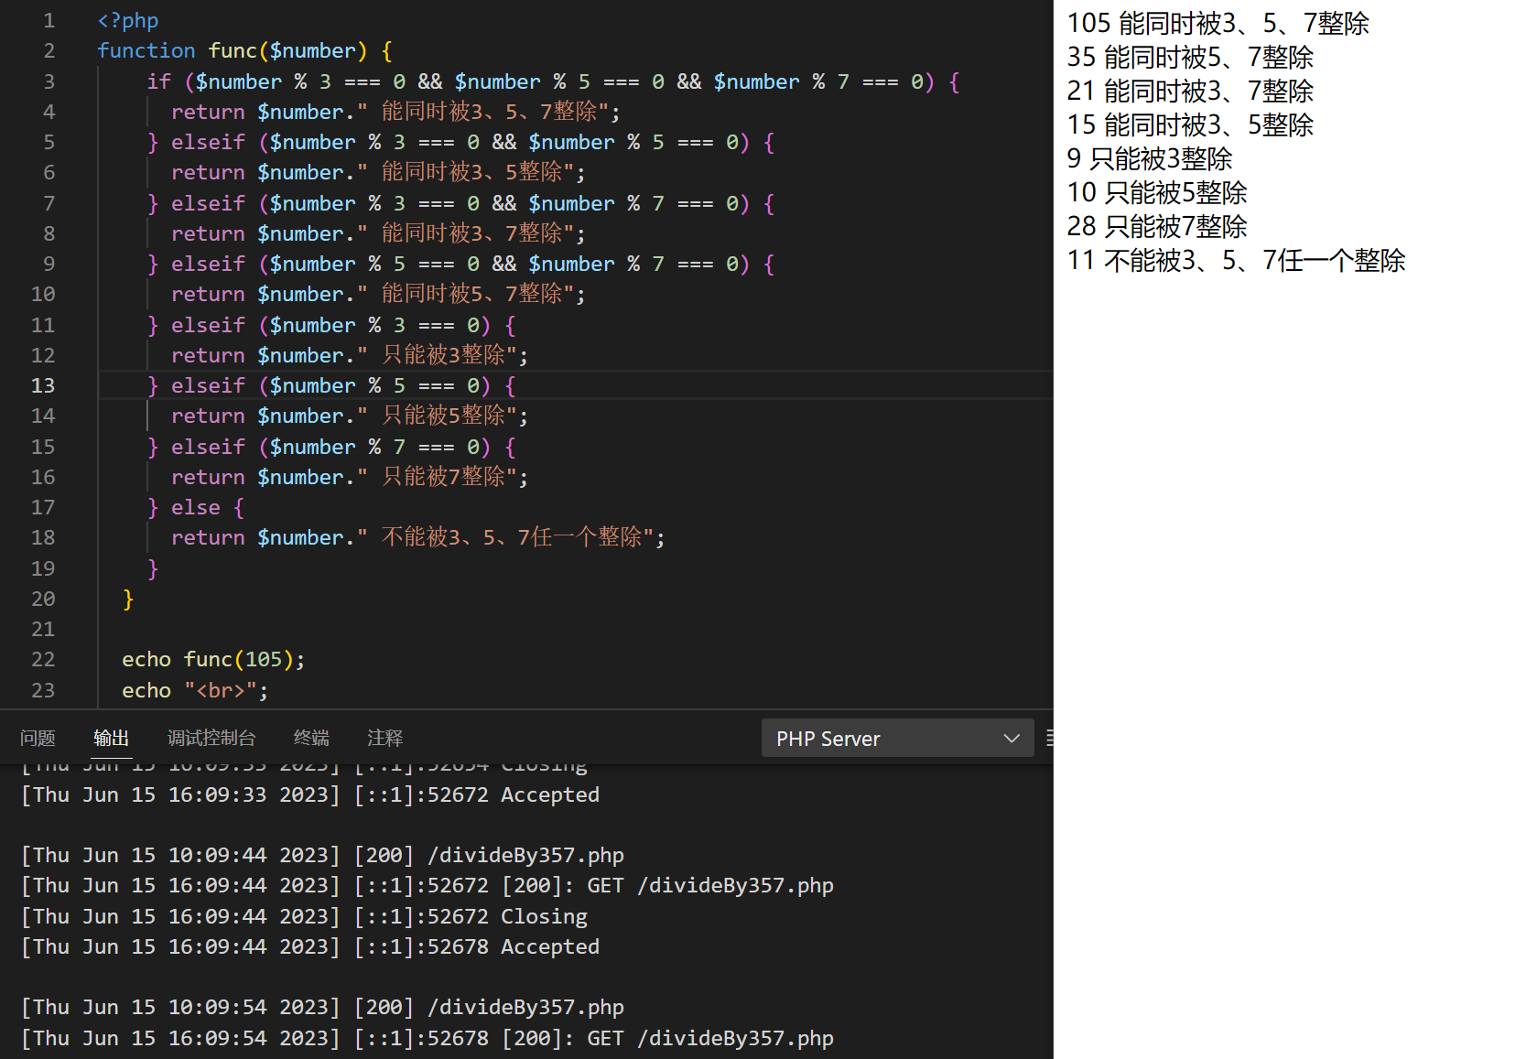
Task: Click the 只能被5整除 return statement in code
Action: [x=350, y=416]
